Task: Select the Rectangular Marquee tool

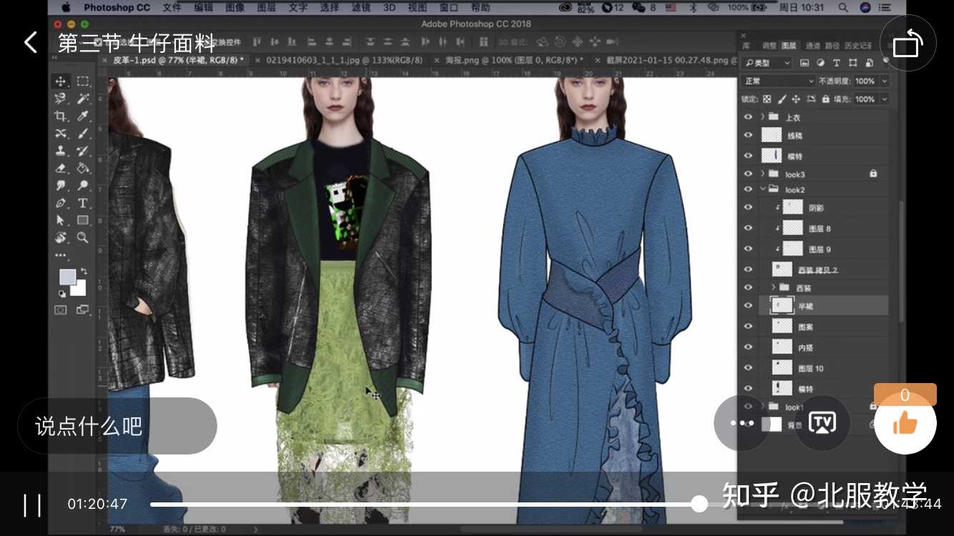Action: (x=83, y=81)
